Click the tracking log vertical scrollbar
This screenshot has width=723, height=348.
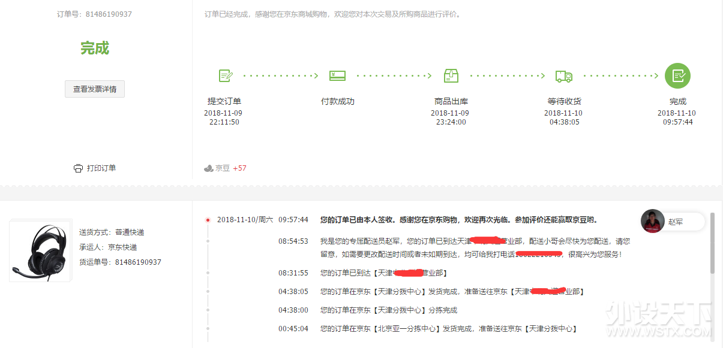coord(712,243)
